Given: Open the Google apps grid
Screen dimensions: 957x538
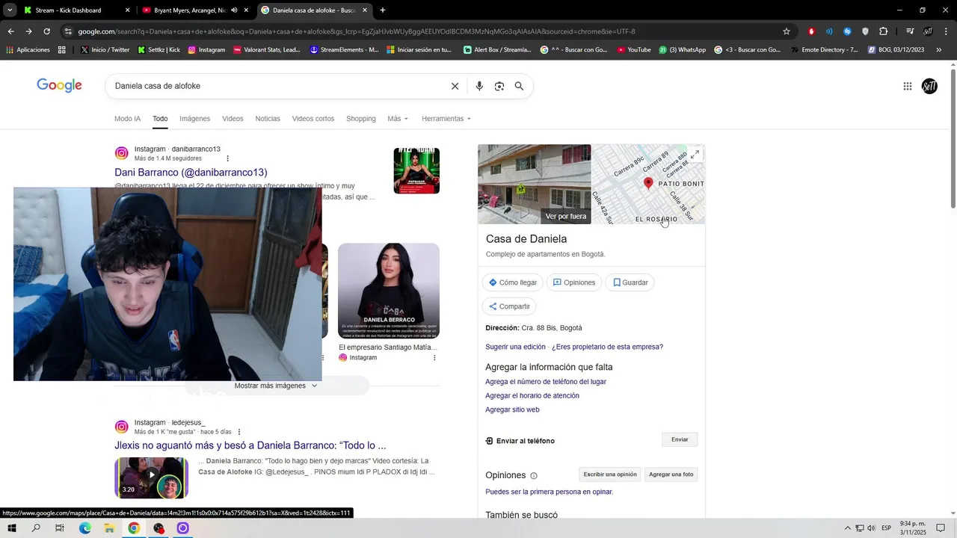Looking at the screenshot, I should [908, 86].
